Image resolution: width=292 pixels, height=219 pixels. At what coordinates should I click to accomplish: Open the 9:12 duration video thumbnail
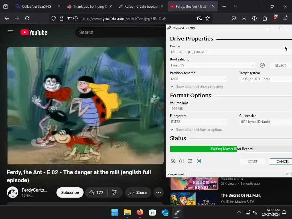[x=194, y=184]
